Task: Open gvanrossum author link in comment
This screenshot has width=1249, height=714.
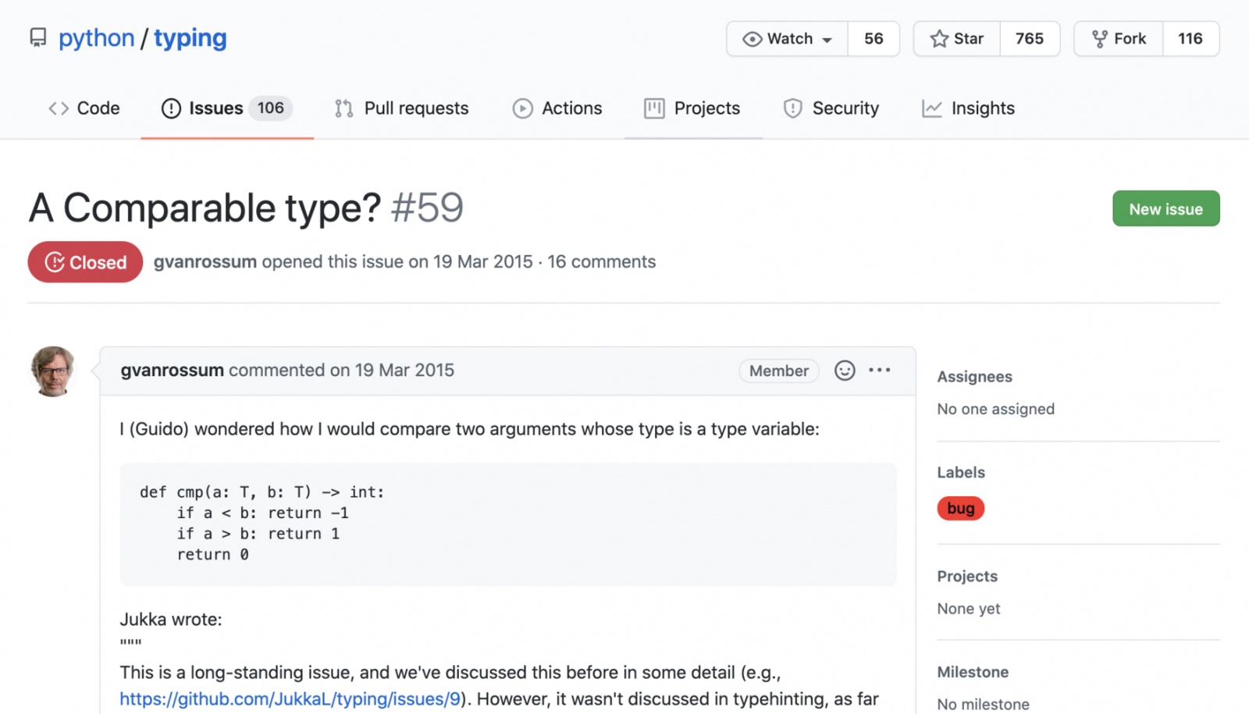Action: 172,370
